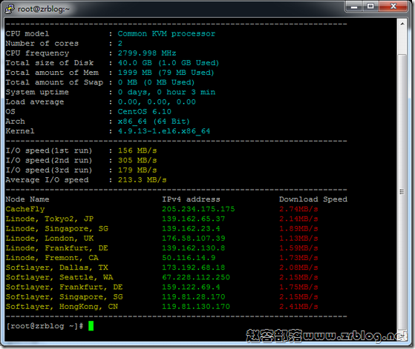Click the Download Speed column header

click(313, 199)
